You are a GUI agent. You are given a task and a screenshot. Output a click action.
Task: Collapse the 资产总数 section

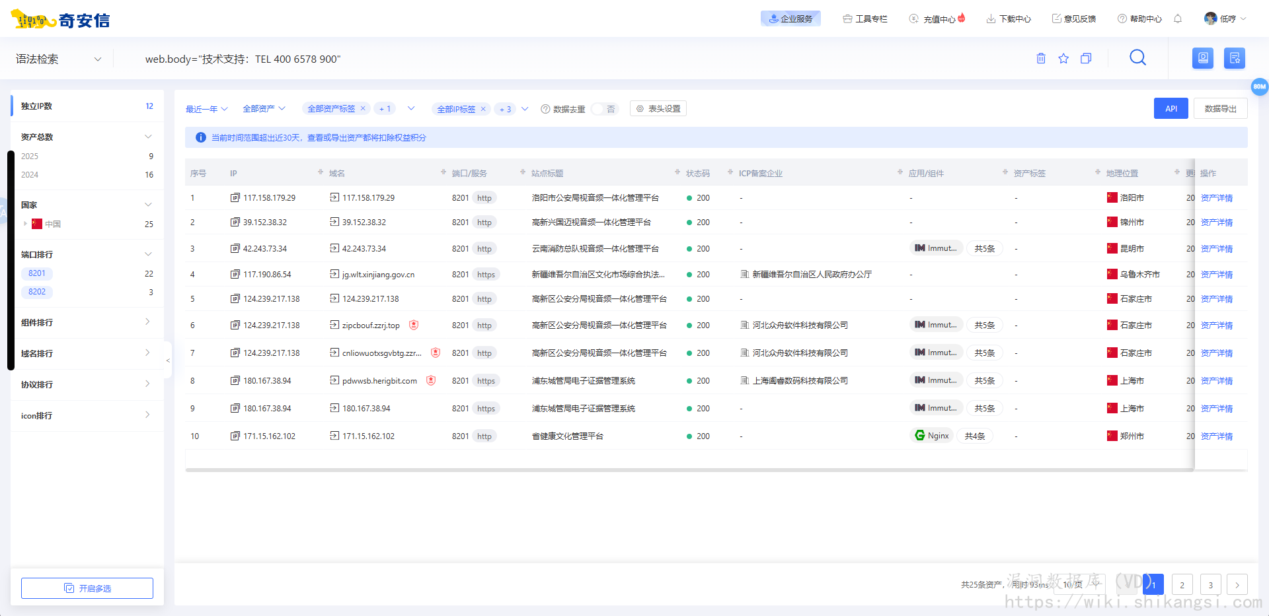coord(148,137)
